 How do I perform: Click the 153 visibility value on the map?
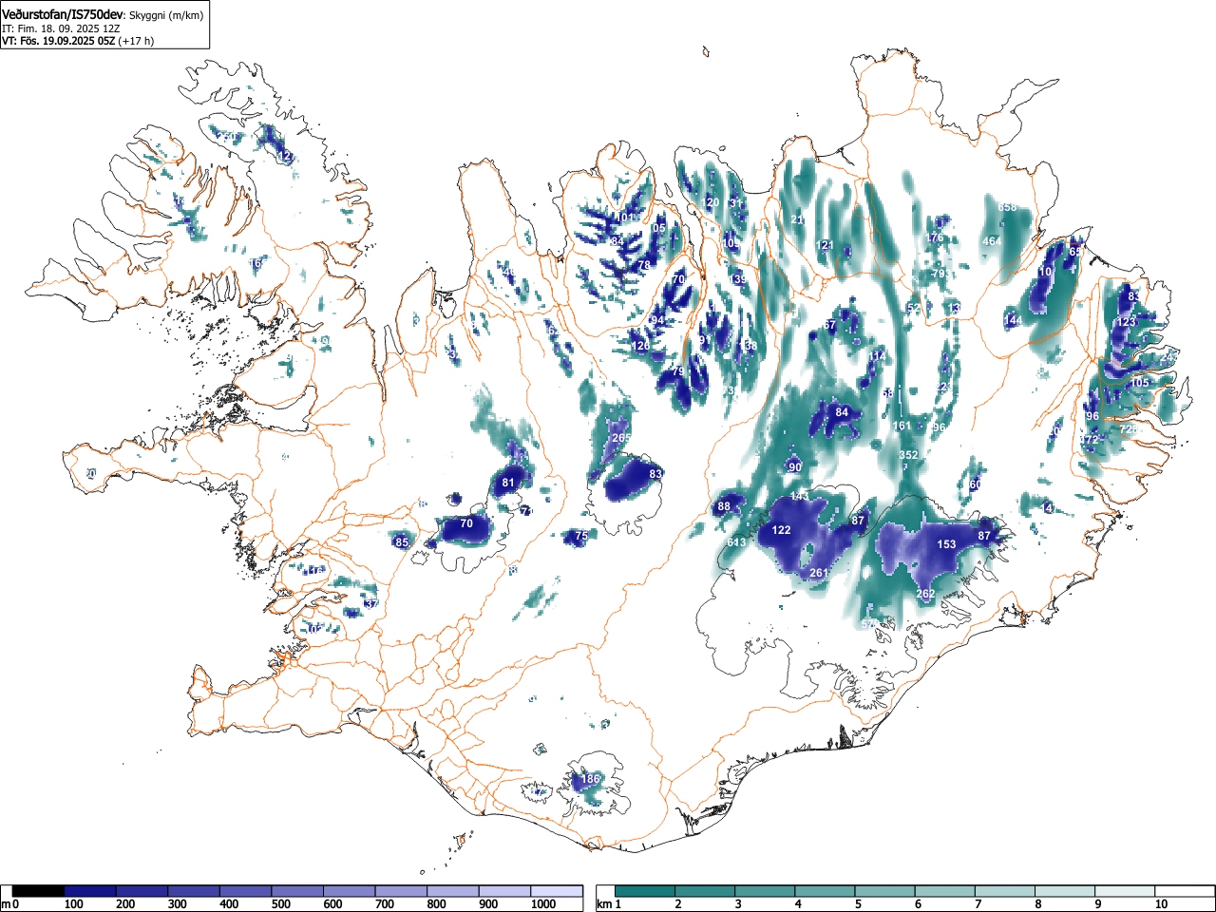[x=946, y=544]
